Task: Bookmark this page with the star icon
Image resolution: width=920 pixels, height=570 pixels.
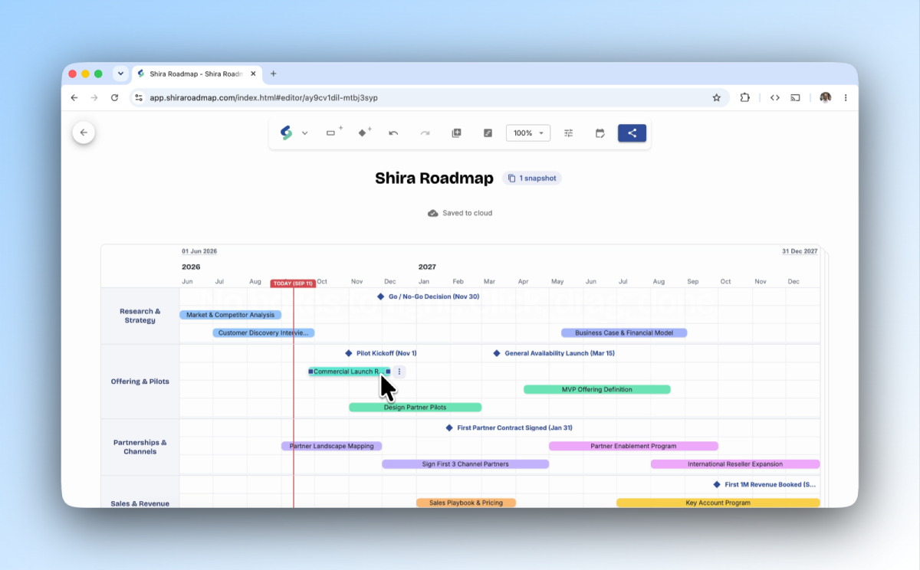Action: click(716, 97)
